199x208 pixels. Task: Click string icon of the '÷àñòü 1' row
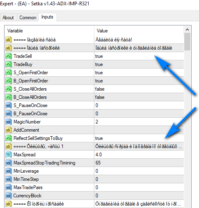click(x=9, y=146)
